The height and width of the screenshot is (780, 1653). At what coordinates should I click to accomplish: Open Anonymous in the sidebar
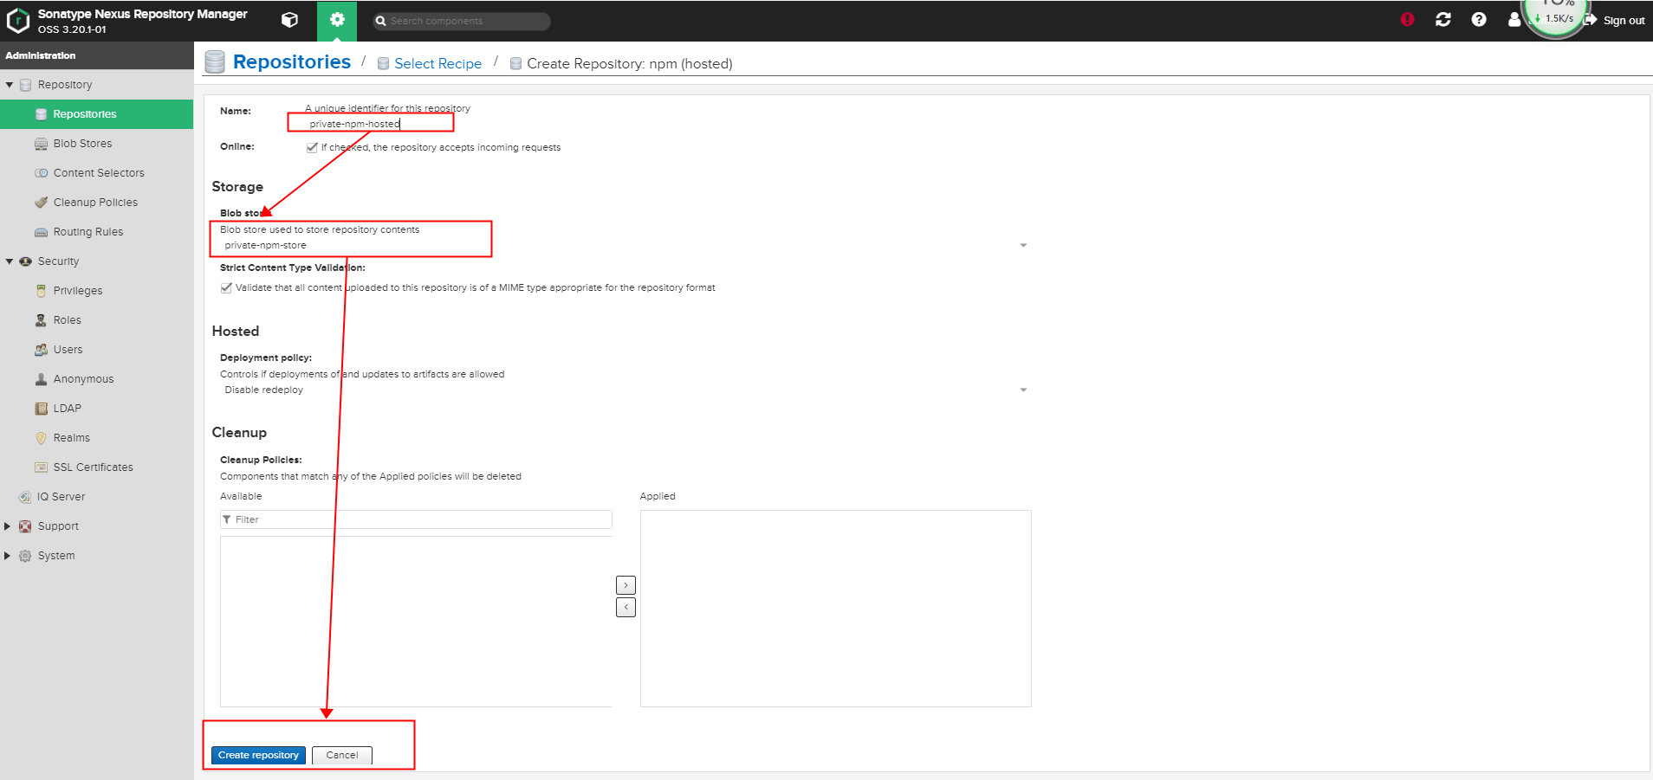[96, 379]
